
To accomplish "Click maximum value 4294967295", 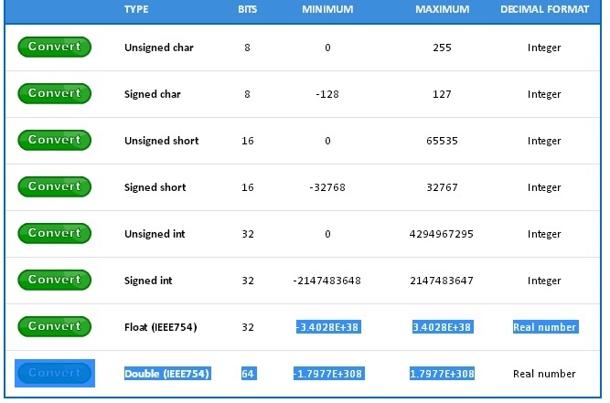I will [x=442, y=234].
